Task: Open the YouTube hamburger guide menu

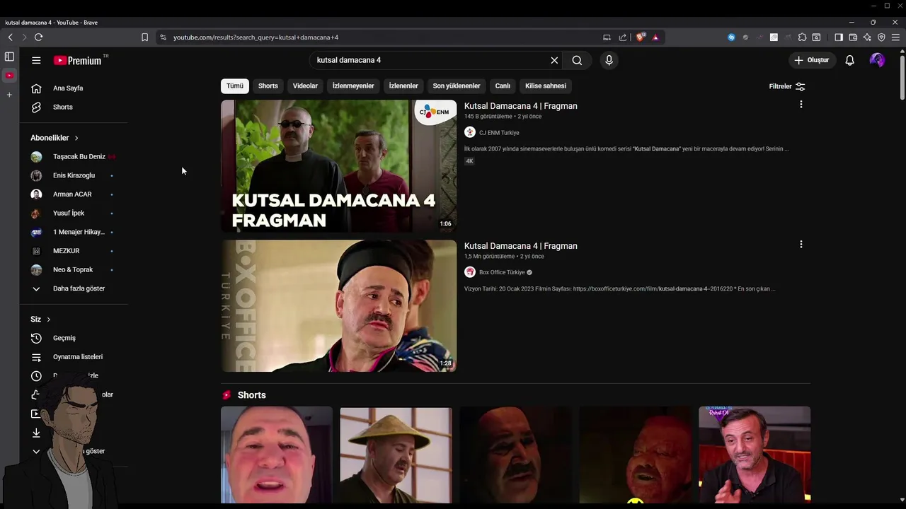Action: click(36, 60)
